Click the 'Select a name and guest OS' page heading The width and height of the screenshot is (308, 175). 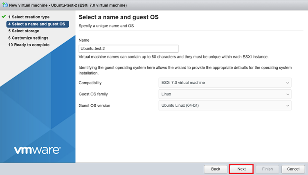tap(118, 17)
